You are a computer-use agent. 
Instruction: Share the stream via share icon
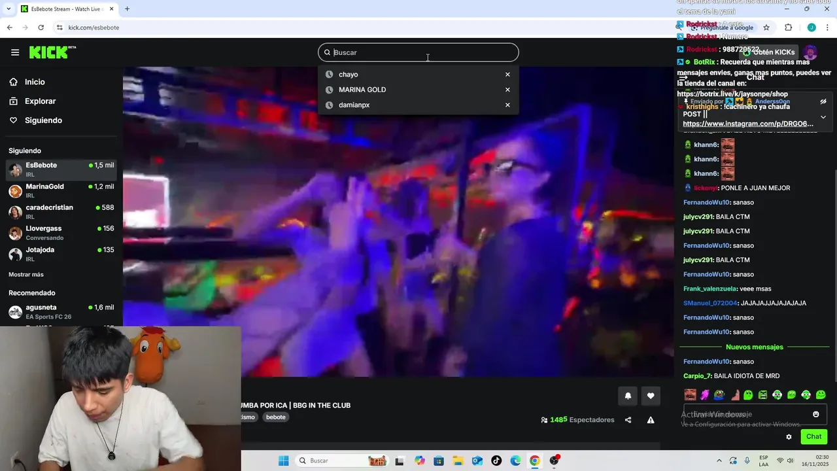point(628,420)
